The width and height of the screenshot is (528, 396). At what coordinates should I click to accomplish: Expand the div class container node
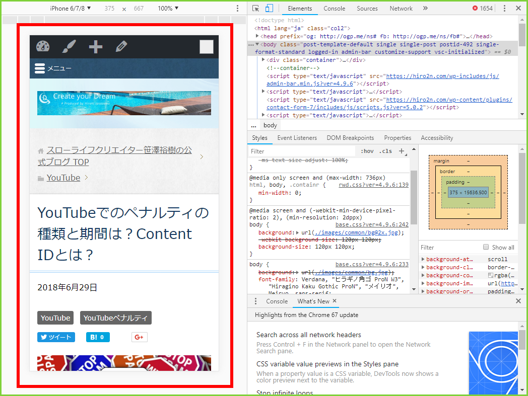click(263, 60)
